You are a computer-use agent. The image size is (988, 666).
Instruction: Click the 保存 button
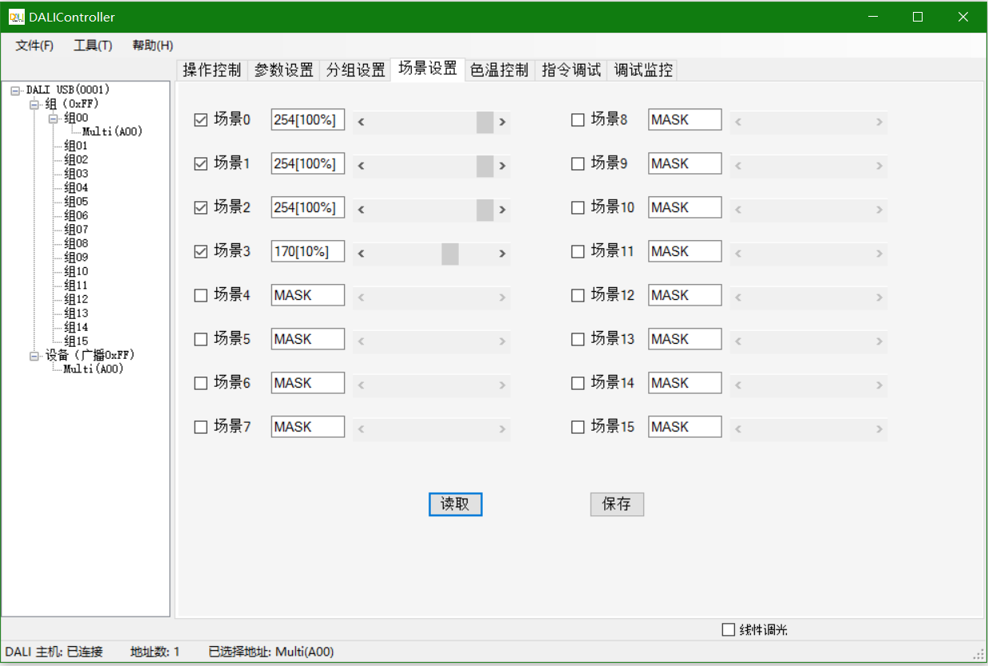(x=617, y=504)
